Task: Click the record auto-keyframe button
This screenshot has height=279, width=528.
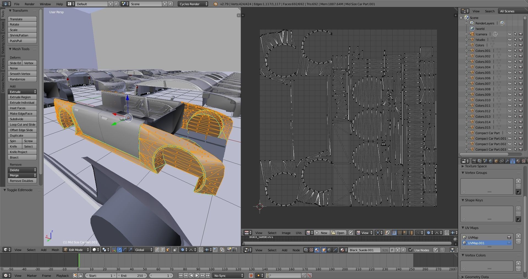Action: click(x=251, y=275)
